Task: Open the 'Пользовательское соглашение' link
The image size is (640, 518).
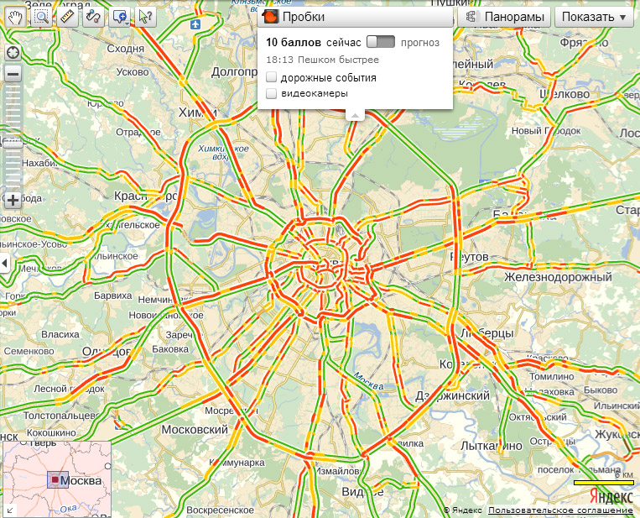Action: [x=560, y=510]
